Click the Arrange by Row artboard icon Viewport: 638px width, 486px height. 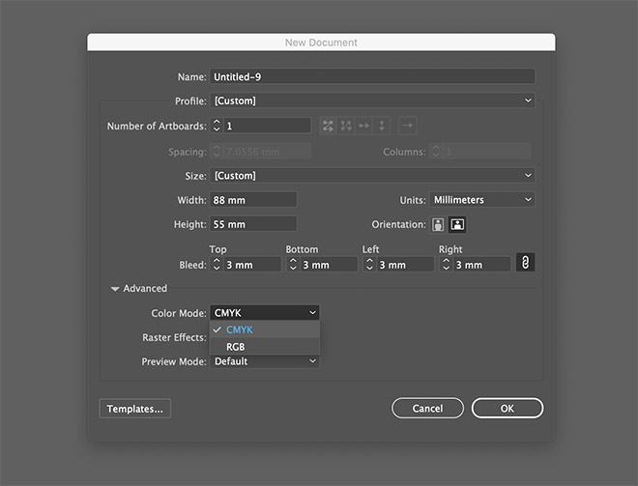(364, 126)
